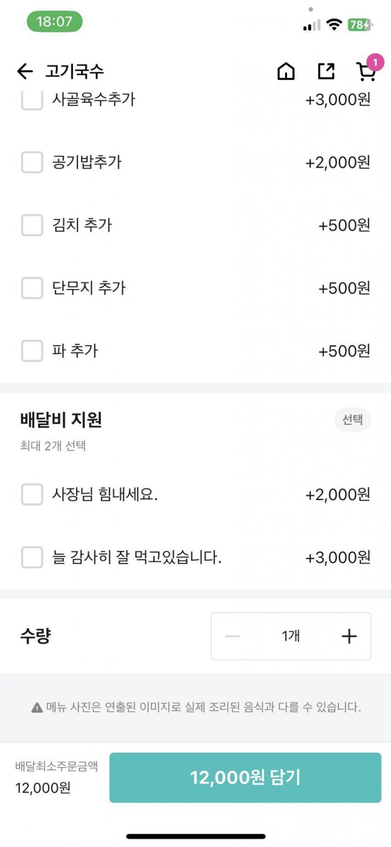Viewport: 391px width, 847px height.
Task: Tap the share icon
Action: point(326,72)
